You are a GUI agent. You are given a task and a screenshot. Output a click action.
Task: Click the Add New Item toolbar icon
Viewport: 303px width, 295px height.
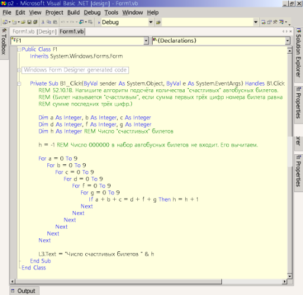[x=14, y=22]
